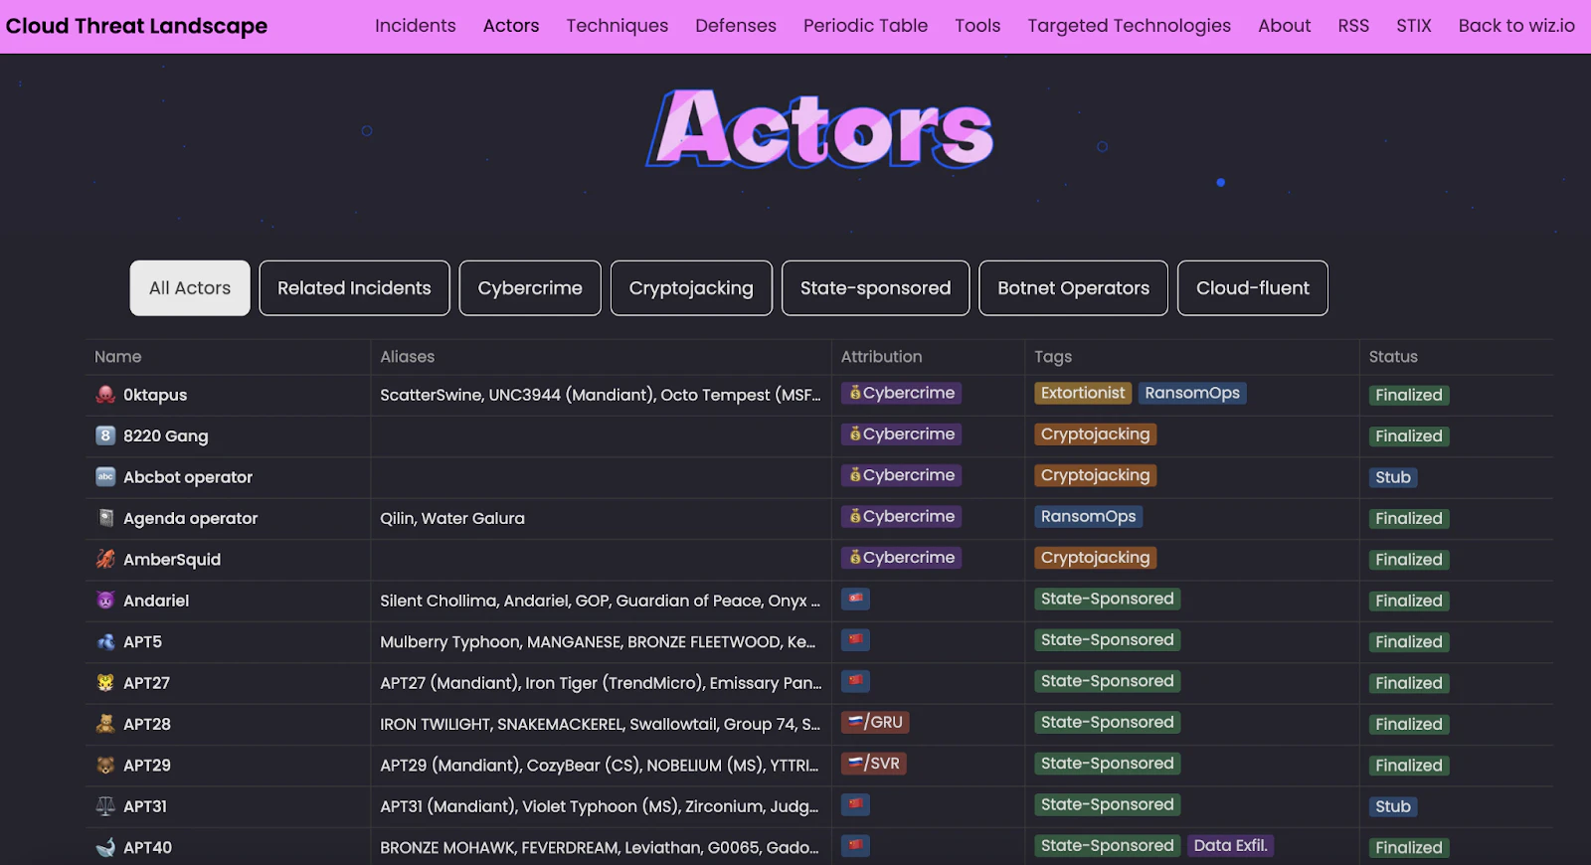The width and height of the screenshot is (1591, 865).
Task: Click the APT28 teddy bear icon
Action: [x=105, y=724]
